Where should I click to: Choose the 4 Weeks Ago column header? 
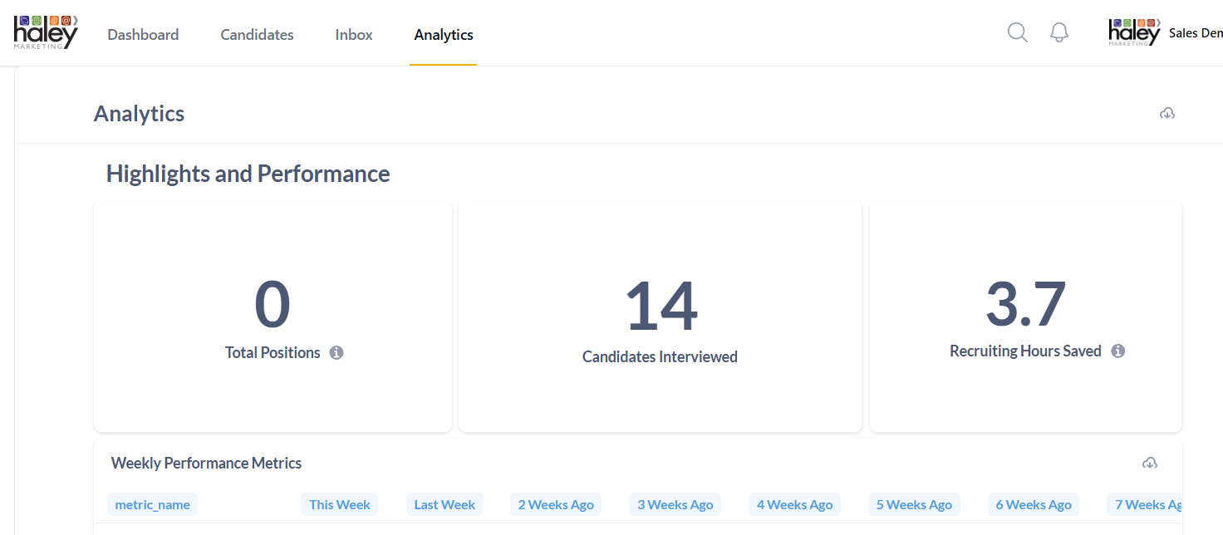tap(795, 504)
